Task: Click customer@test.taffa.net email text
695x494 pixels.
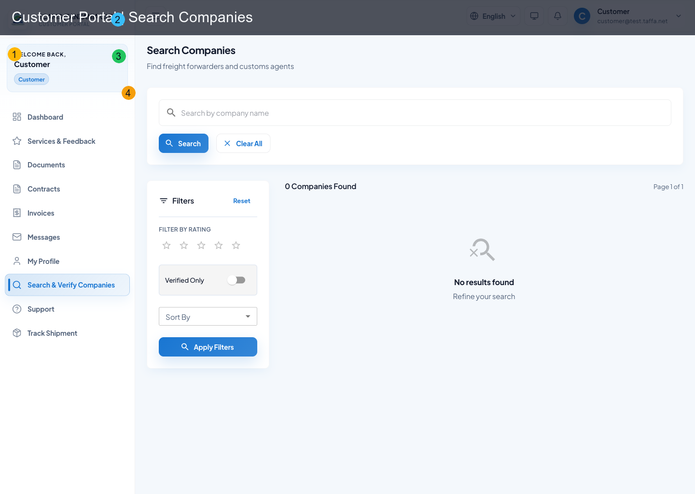Action: tap(632, 21)
